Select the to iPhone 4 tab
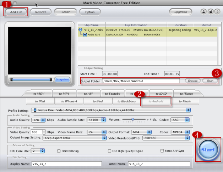The height and width of the screenshot is (172, 223). 69,101
